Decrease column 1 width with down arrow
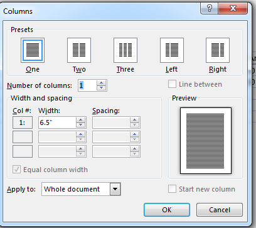Viewport: 256px width, 228px height. [x=81, y=125]
